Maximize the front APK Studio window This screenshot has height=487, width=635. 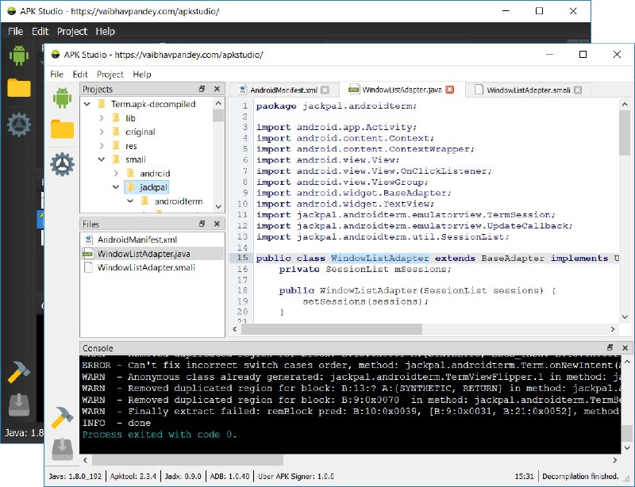[583, 54]
